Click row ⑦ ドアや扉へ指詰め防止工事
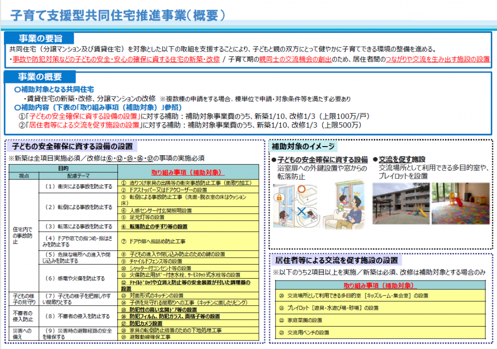 (188, 241)
